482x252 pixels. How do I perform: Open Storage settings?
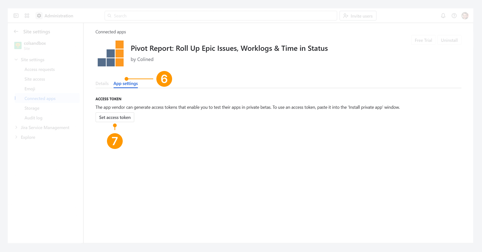[32, 108]
